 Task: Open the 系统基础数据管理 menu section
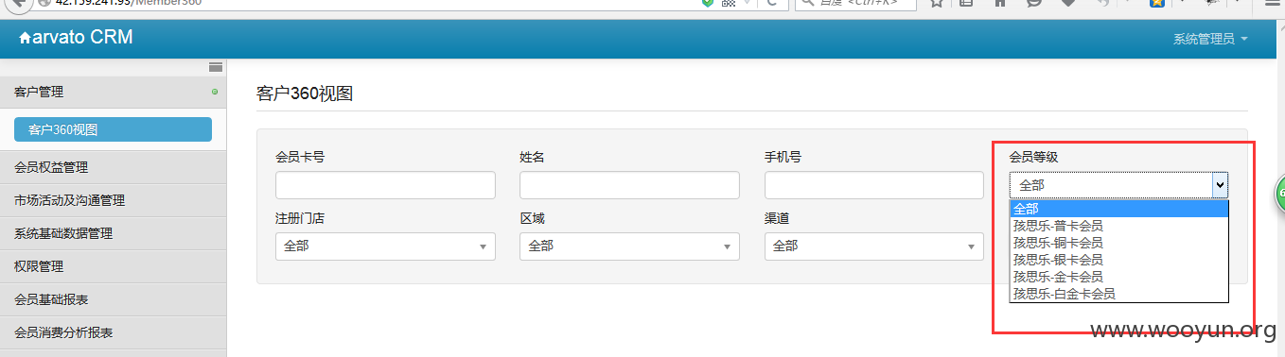pyautogui.click(x=113, y=233)
